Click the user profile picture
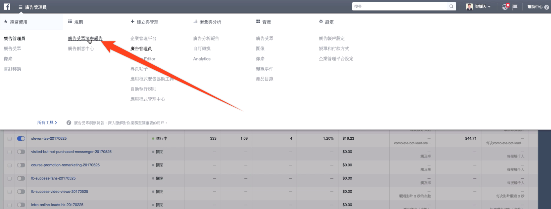The height and width of the screenshot is (209, 551). 469,7
